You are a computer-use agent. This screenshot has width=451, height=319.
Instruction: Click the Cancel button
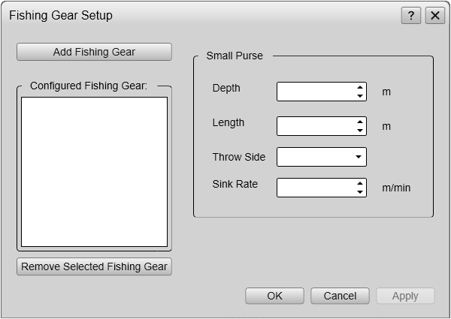340,296
